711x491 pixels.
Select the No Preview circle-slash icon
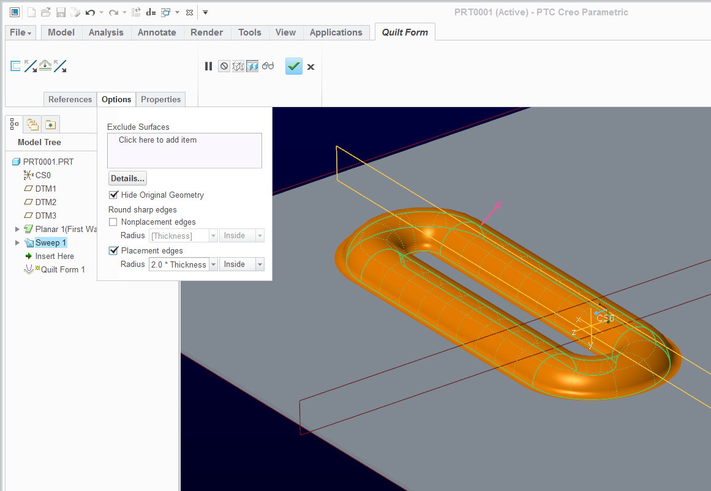[x=224, y=66]
